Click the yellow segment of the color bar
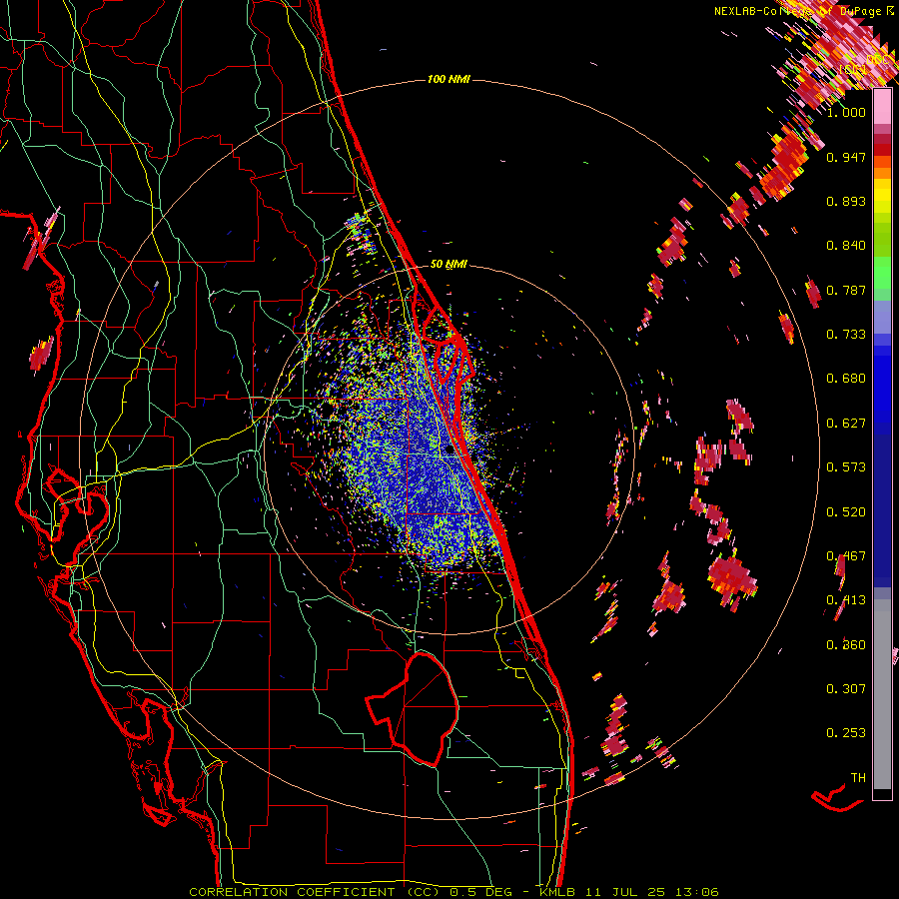 click(882, 196)
